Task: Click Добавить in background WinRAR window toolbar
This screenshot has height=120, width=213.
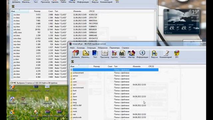Action: [16, 2]
